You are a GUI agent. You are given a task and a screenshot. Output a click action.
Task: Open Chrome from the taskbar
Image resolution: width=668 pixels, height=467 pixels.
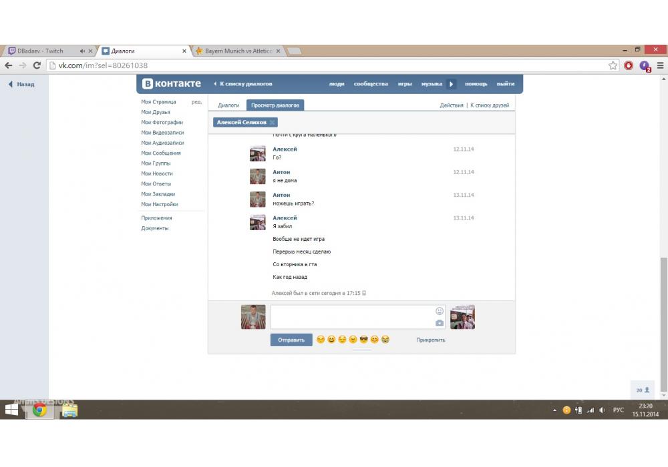point(39,410)
